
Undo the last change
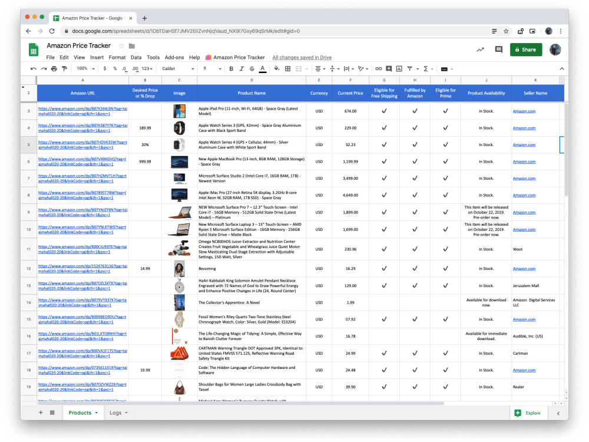pyautogui.click(x=32, y=69)
